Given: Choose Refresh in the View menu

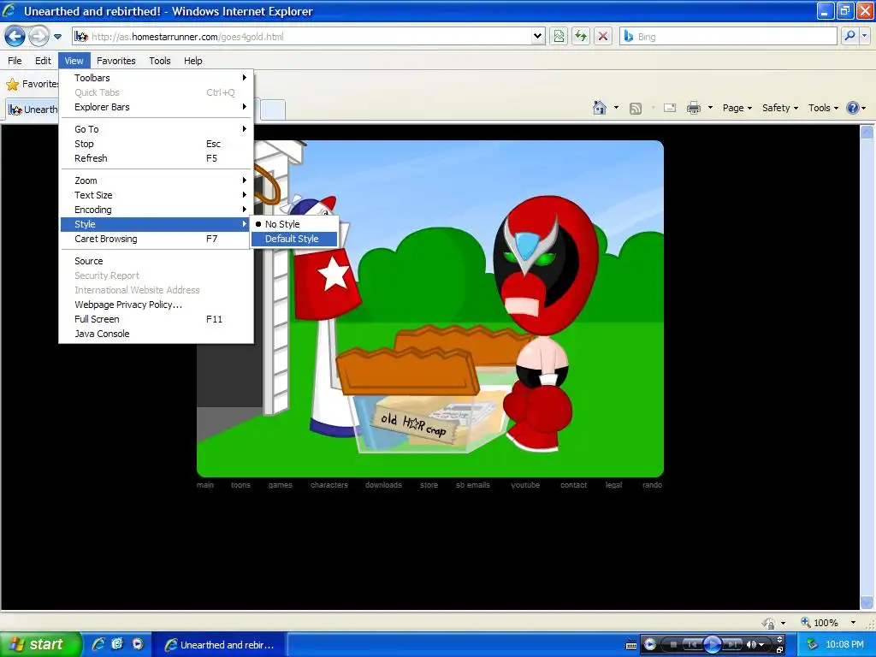Looking at the screenshot, I should [x=157, y=158].
